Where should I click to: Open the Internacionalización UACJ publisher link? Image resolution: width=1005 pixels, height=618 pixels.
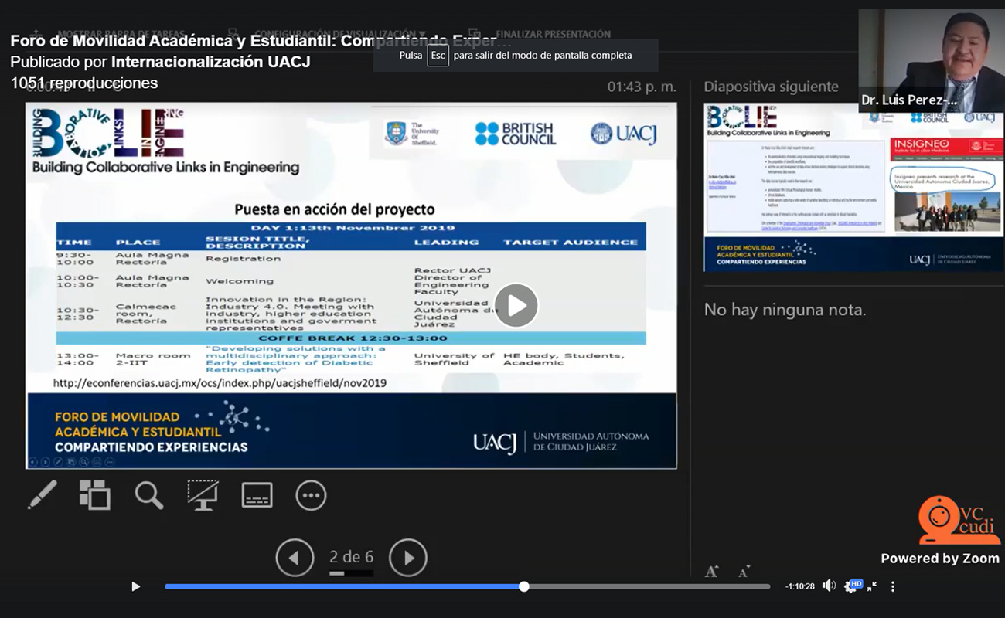[211, 62]
